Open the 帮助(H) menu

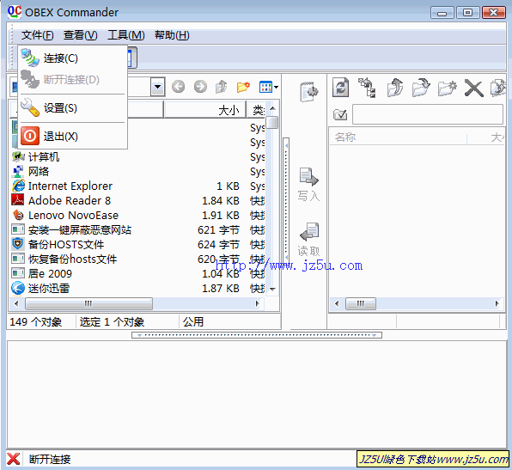[172, 35]
